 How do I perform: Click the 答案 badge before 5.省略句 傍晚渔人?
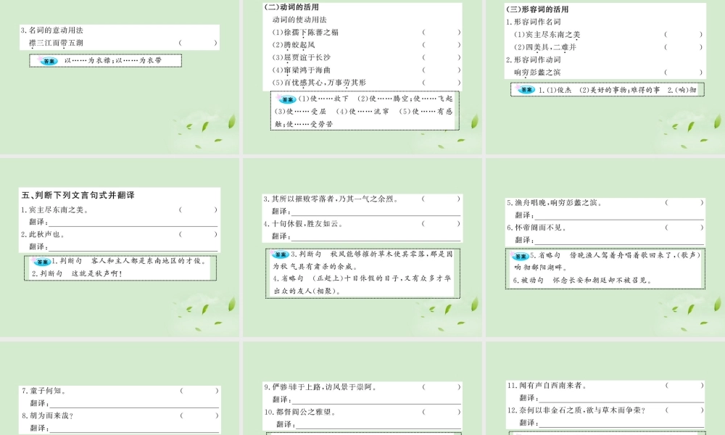pos(520,256)
